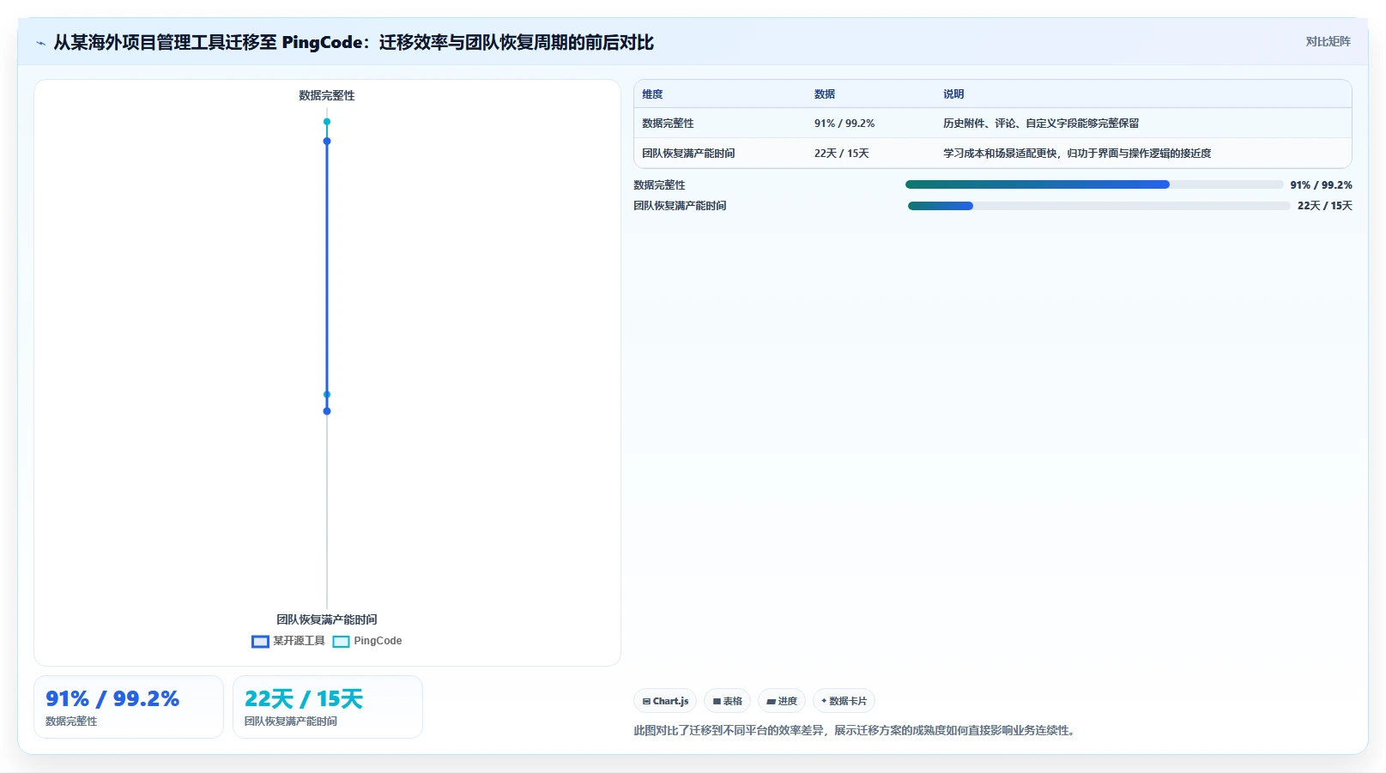Image resolution: width=1386 pixels, height=773 pixels.
Task: Click the 进度 tag chip
Action: [782, 701]
